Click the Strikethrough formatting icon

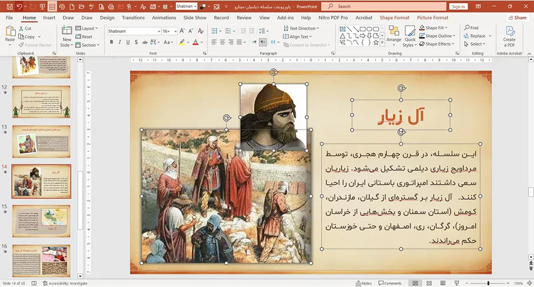coord(145,42)
